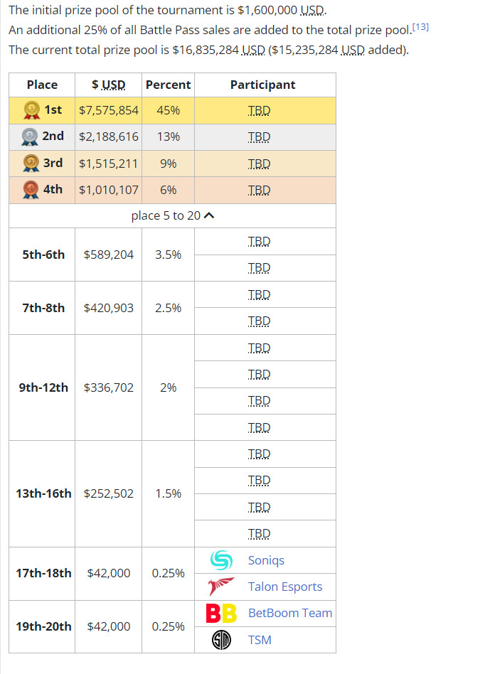
Task: Click the Talon Esports logo icon
Action: pos(221,587)
